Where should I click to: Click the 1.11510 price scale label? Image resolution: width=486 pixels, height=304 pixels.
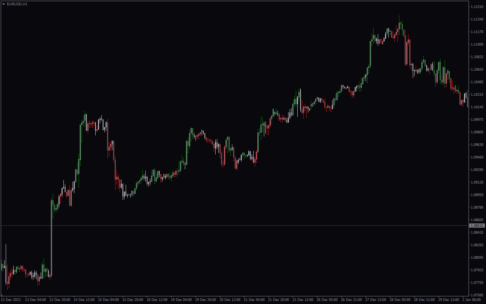(477, 6)
